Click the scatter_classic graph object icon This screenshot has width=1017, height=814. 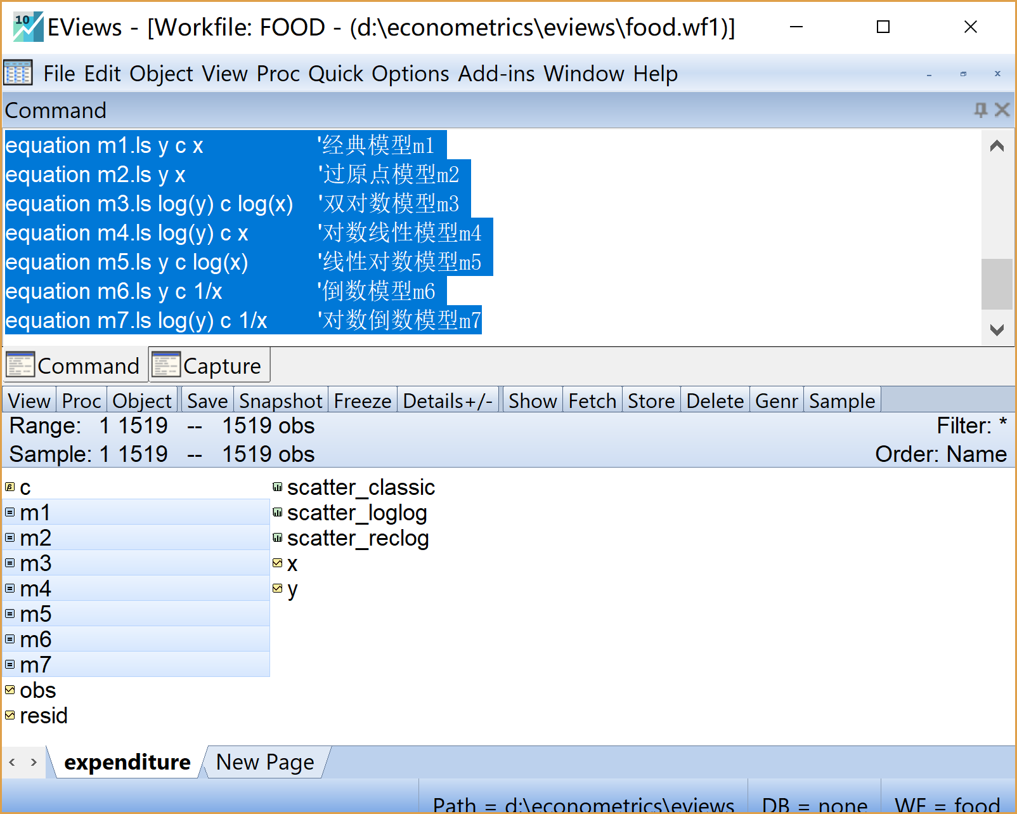(x=277, y=487)
